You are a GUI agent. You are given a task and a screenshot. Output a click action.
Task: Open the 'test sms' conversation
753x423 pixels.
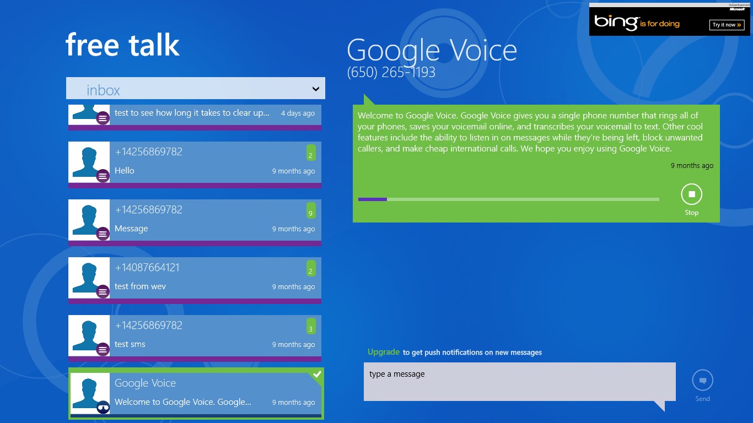(195, 338)
